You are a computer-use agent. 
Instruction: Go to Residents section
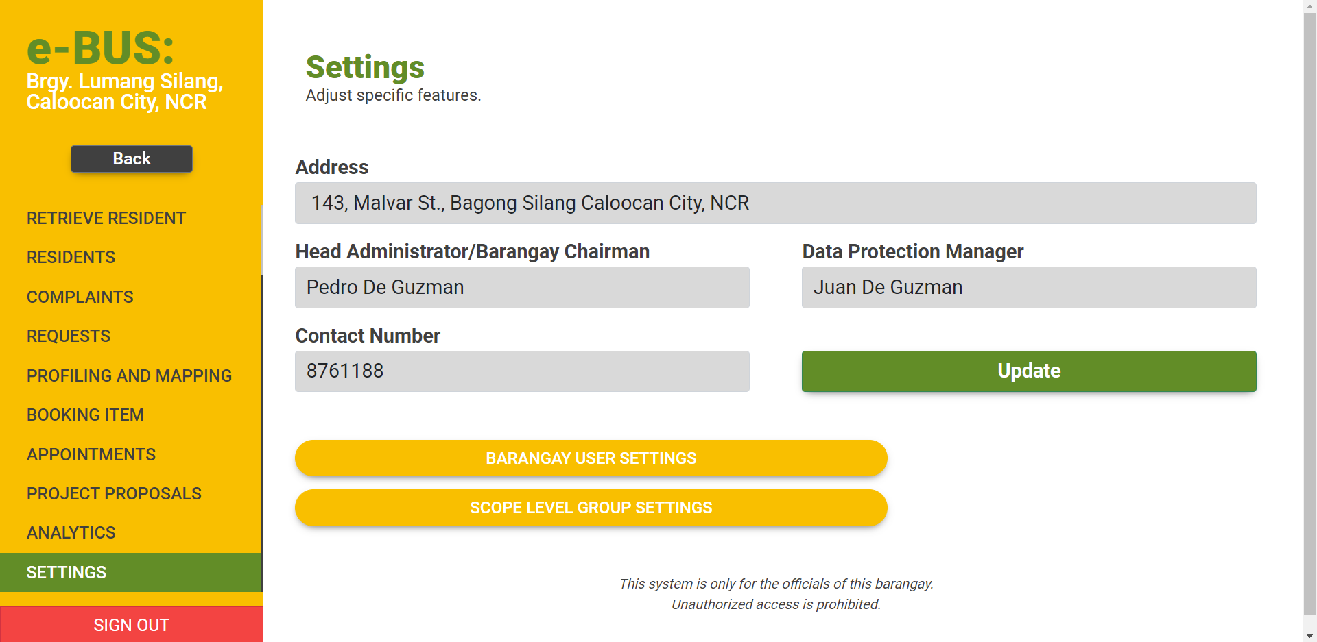(x=71, y=258)
